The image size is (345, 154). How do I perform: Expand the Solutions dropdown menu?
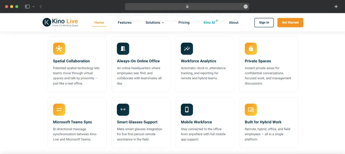click(155, 23)
